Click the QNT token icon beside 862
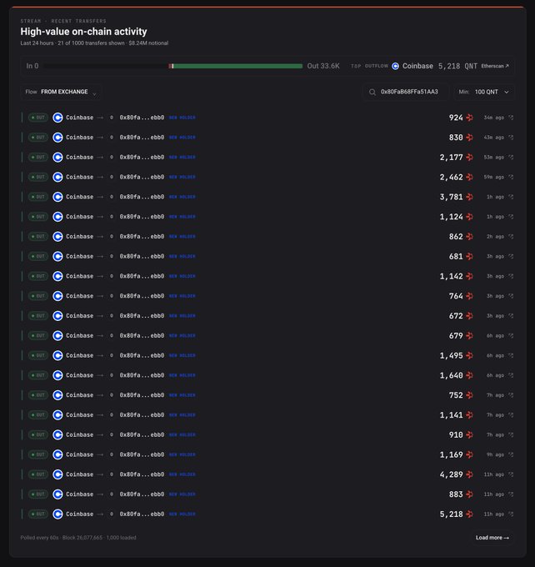Screen dimensions: 535x567 [x=469, y=237]
